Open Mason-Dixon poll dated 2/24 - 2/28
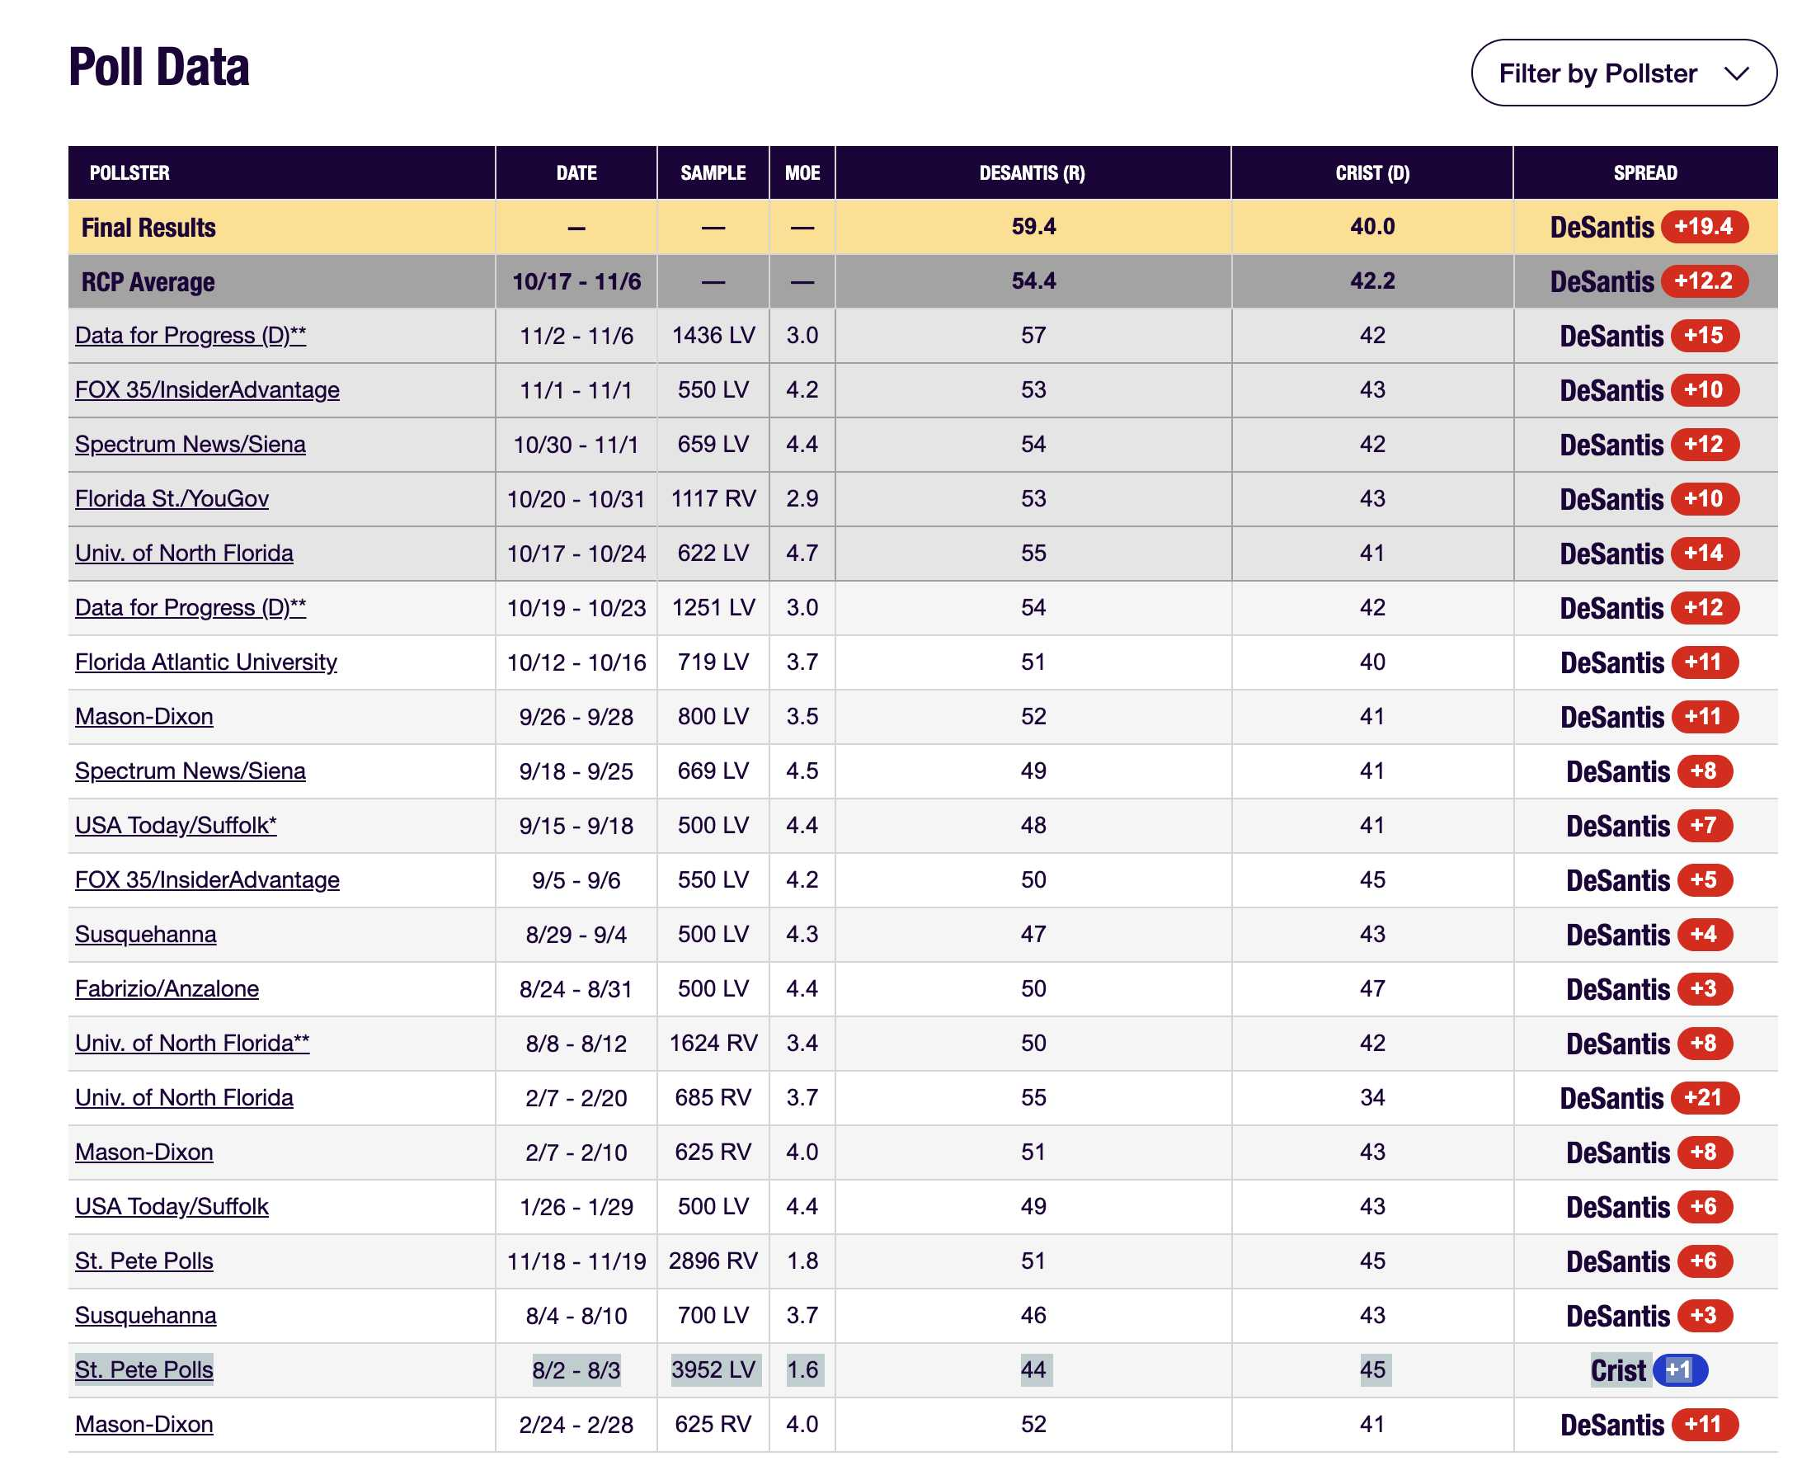 (144, 1426)
